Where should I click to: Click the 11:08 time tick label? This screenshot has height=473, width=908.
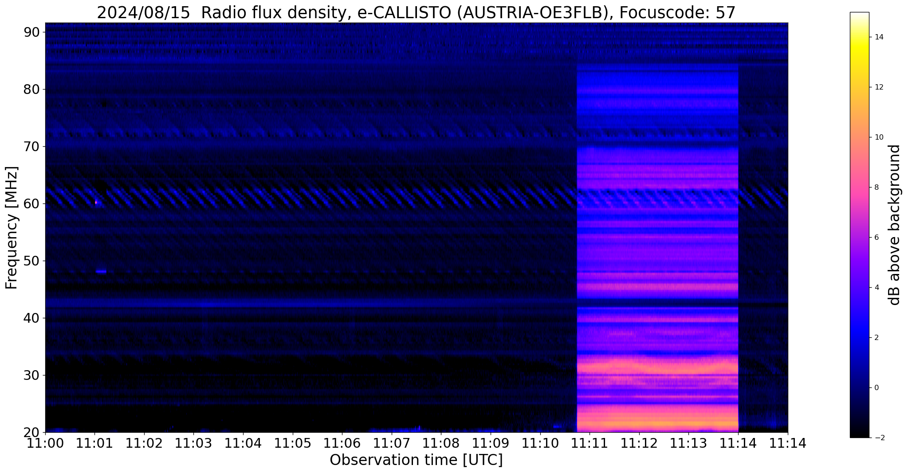tap(441, 443)
